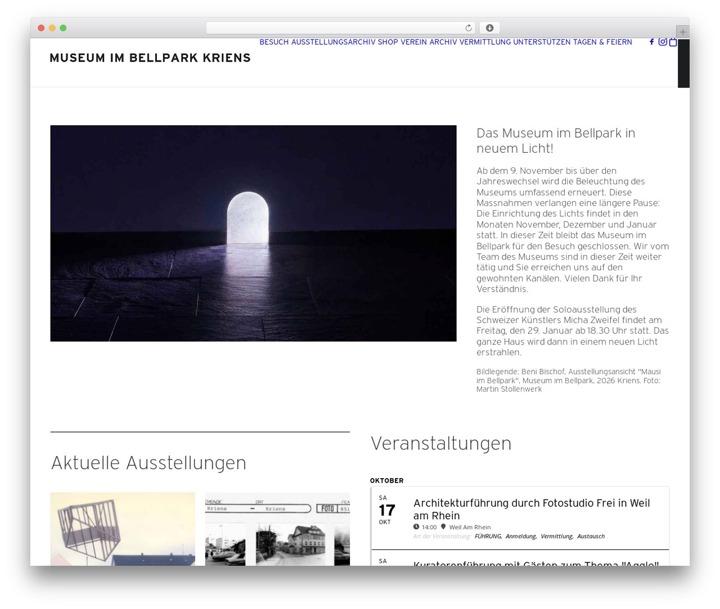
Task: Open the Kriens street photos exhibition thumbnail
Action: [277, 529]
